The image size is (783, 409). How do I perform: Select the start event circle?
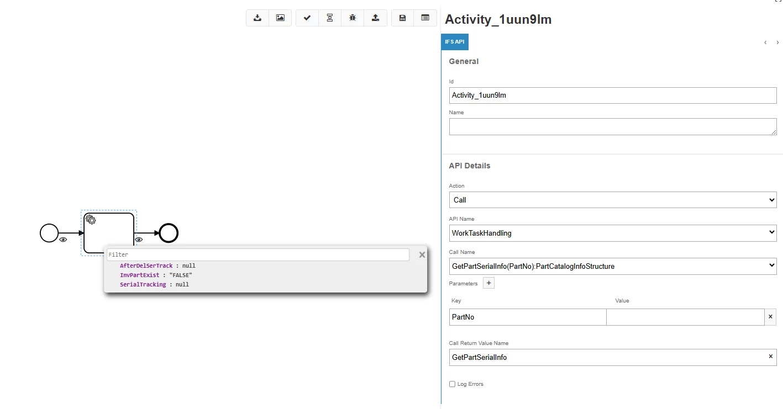[49, 233]
